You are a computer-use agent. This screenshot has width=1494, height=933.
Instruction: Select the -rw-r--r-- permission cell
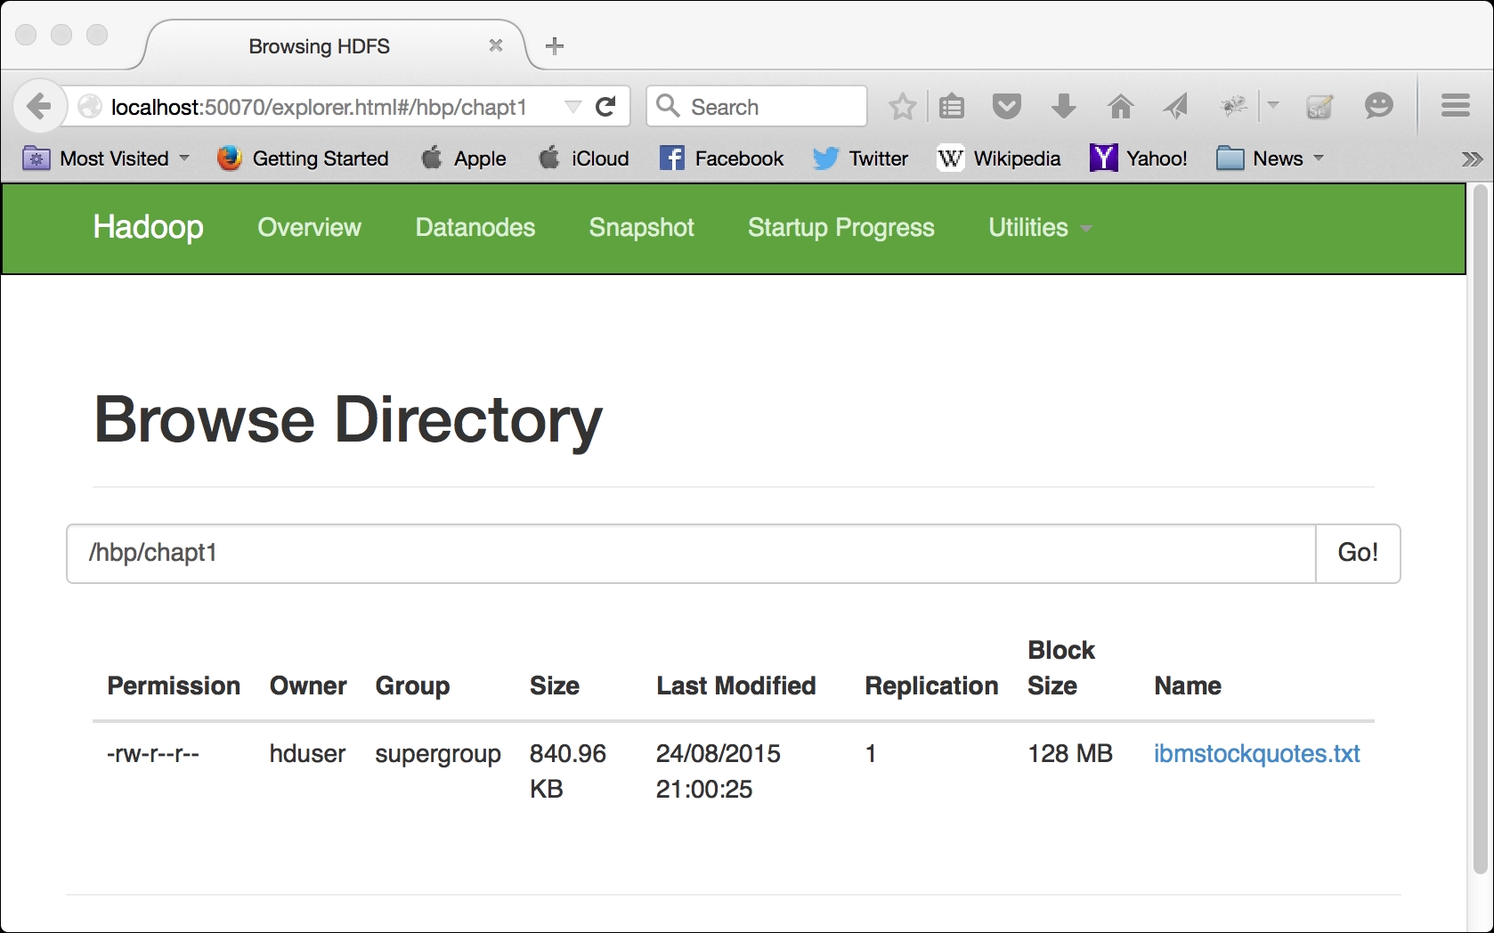[x=153, y=754]
